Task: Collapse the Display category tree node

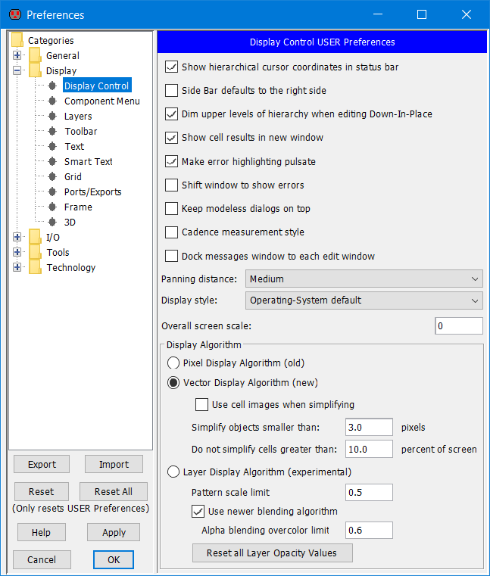Action: click(x=17, y=70)
